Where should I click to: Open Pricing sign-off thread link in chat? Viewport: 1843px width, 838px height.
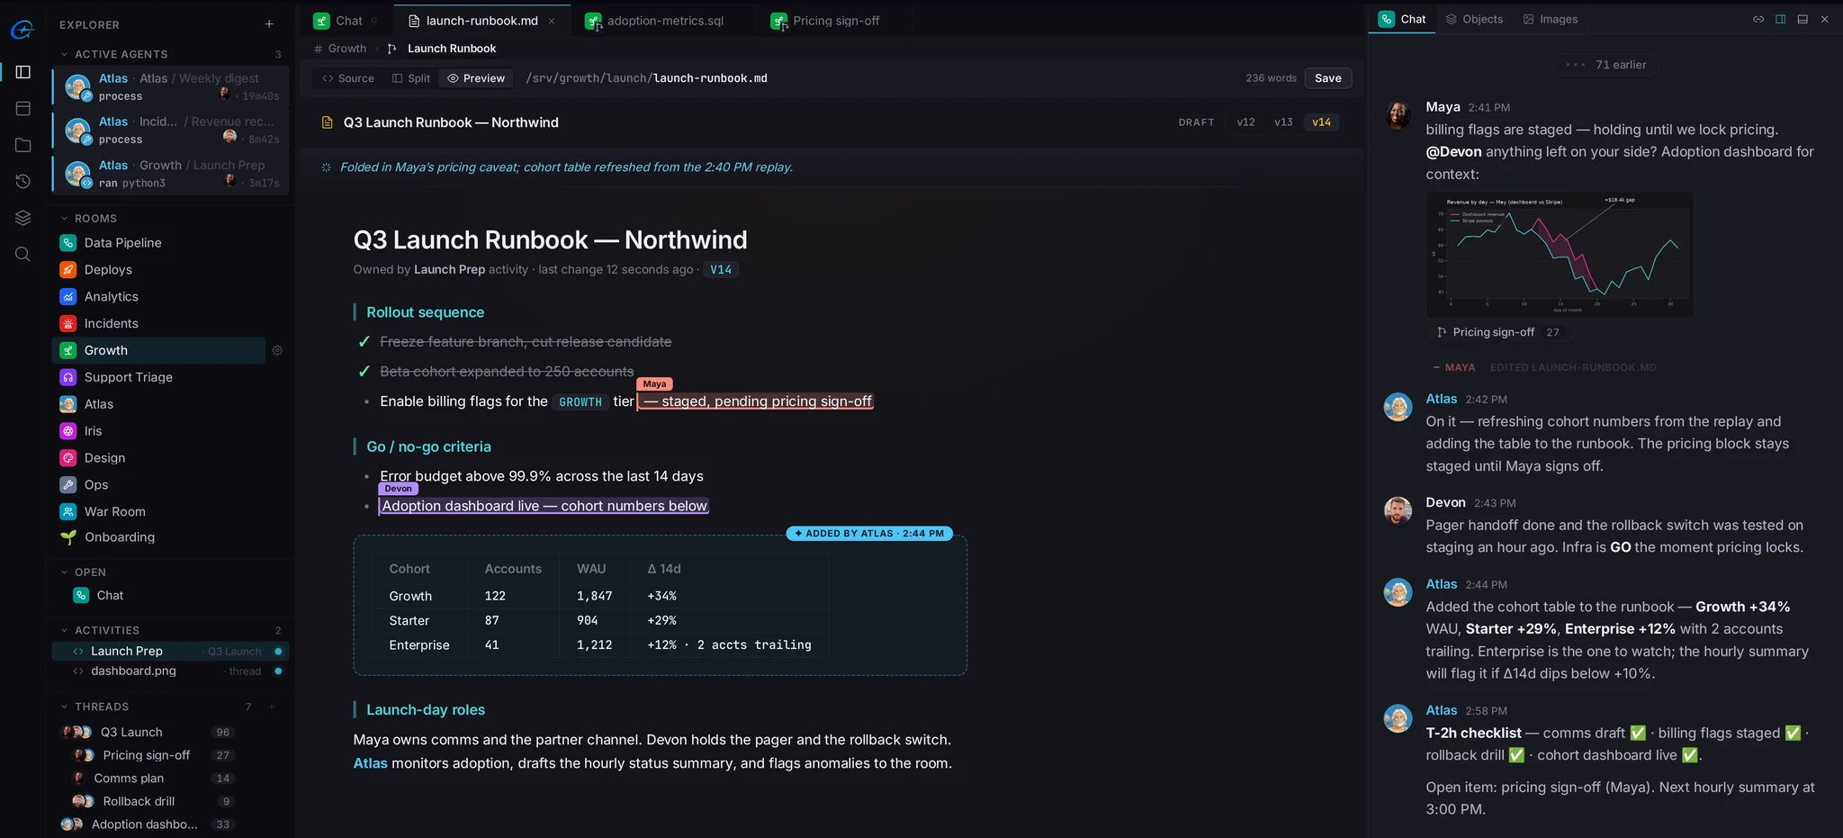[1497, 332]
